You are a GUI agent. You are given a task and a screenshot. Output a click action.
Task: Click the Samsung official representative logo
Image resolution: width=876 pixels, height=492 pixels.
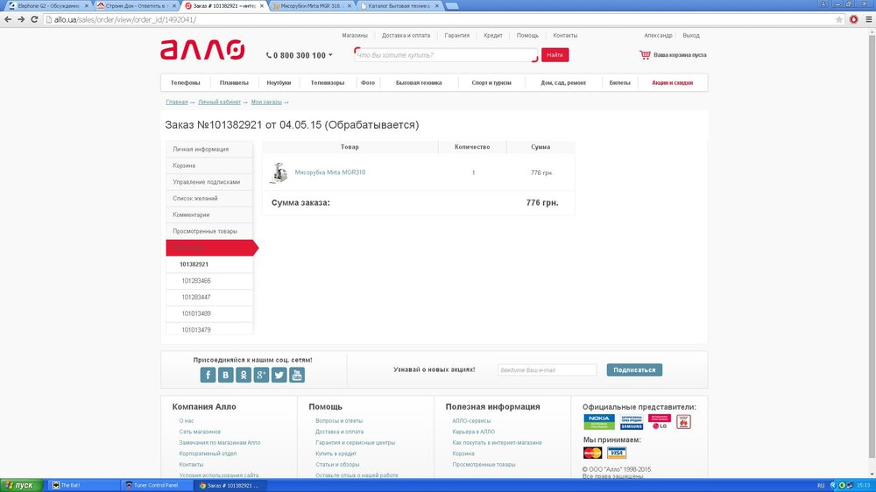pos(632,422)
